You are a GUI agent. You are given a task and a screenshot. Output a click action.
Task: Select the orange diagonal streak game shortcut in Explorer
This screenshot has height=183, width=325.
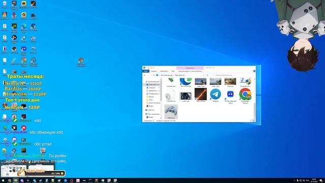click(201, 95)
